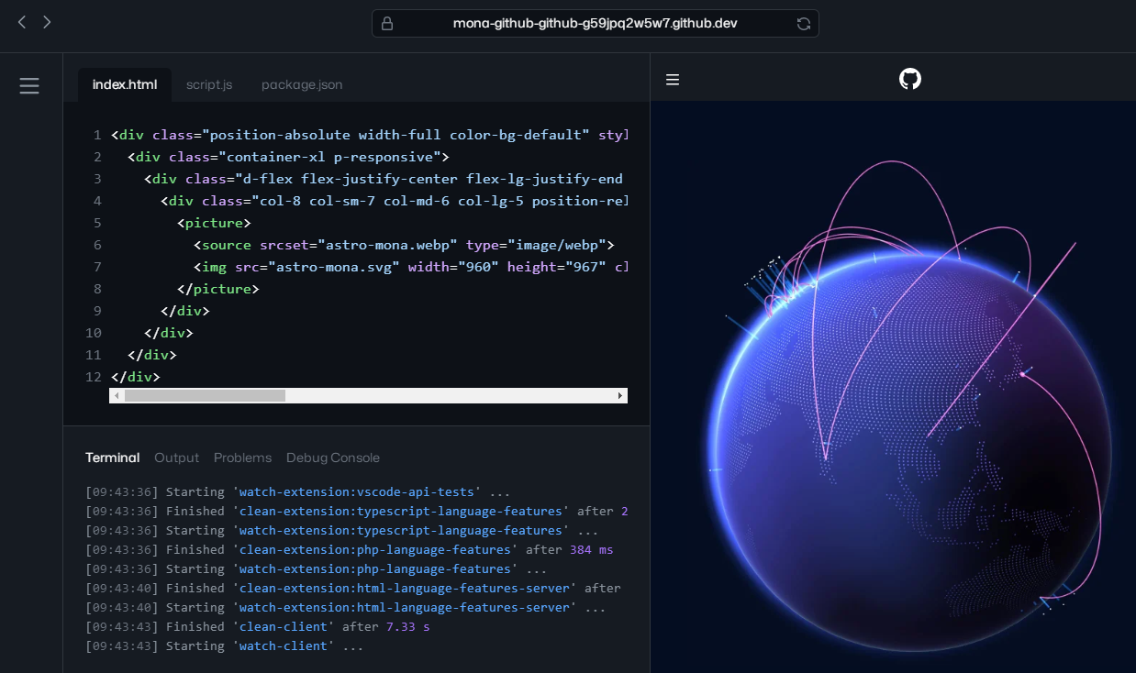Click '7.33 s' duration in terminal
This screenshot has height=673, width=1136.
pyautogui.click(x=408, y=627)
